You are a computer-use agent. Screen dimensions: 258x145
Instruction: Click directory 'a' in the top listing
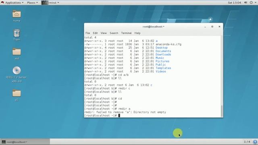pos(156,41)
